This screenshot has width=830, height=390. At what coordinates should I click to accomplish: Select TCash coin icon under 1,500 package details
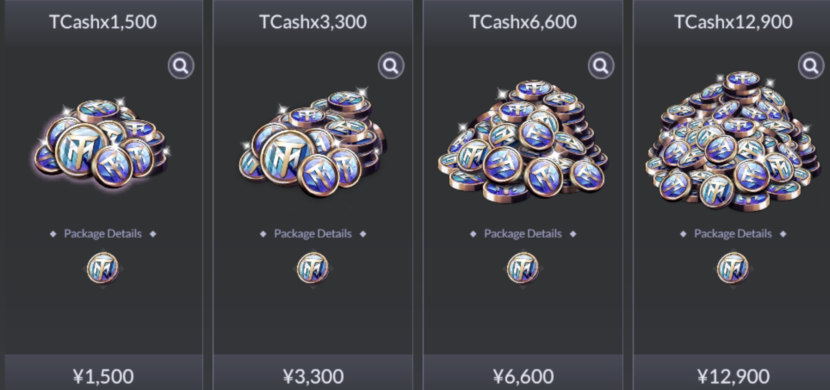103,268
